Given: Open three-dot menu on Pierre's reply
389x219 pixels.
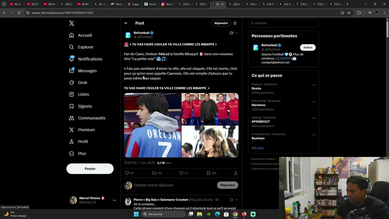Looking at the screenshot, I should click(237, 200).
